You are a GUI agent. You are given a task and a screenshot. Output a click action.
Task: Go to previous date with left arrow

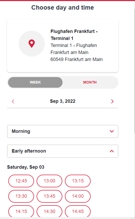13,101
